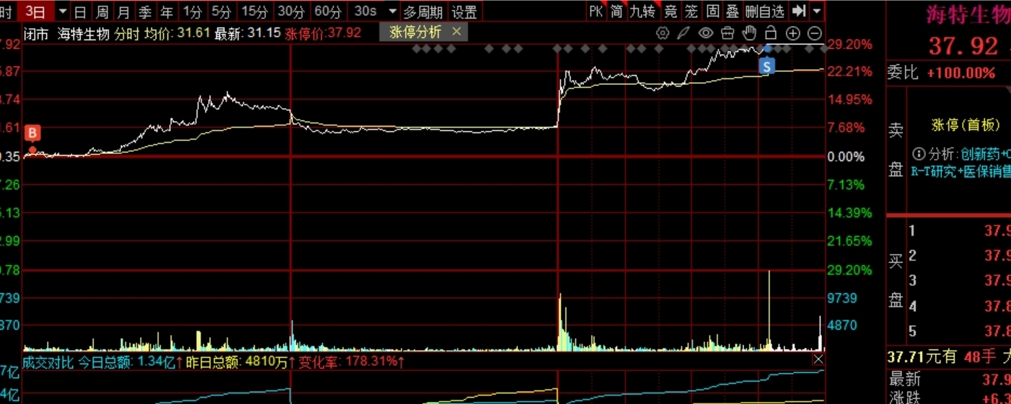1011x404 pixels.
Task: Select the 周 weekly period tab
Action: pyautogui.click(x=102, y=12)
